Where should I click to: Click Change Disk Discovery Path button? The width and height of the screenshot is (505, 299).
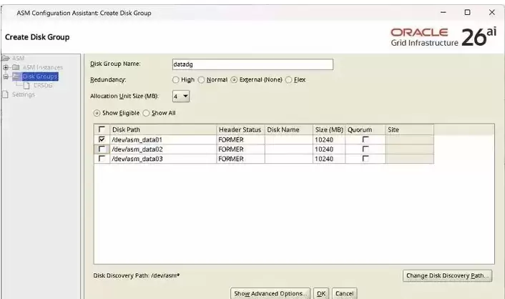click(x=447, y=276)
